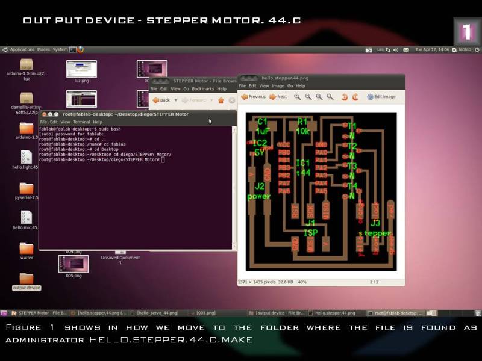This screenshot has height=361, width=482.
Task: Open Image menu in image viewer
Action: 278,86
